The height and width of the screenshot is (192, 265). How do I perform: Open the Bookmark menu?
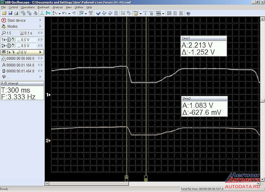44,7
